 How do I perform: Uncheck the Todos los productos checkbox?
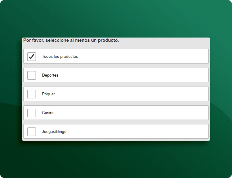coord(32,57)
